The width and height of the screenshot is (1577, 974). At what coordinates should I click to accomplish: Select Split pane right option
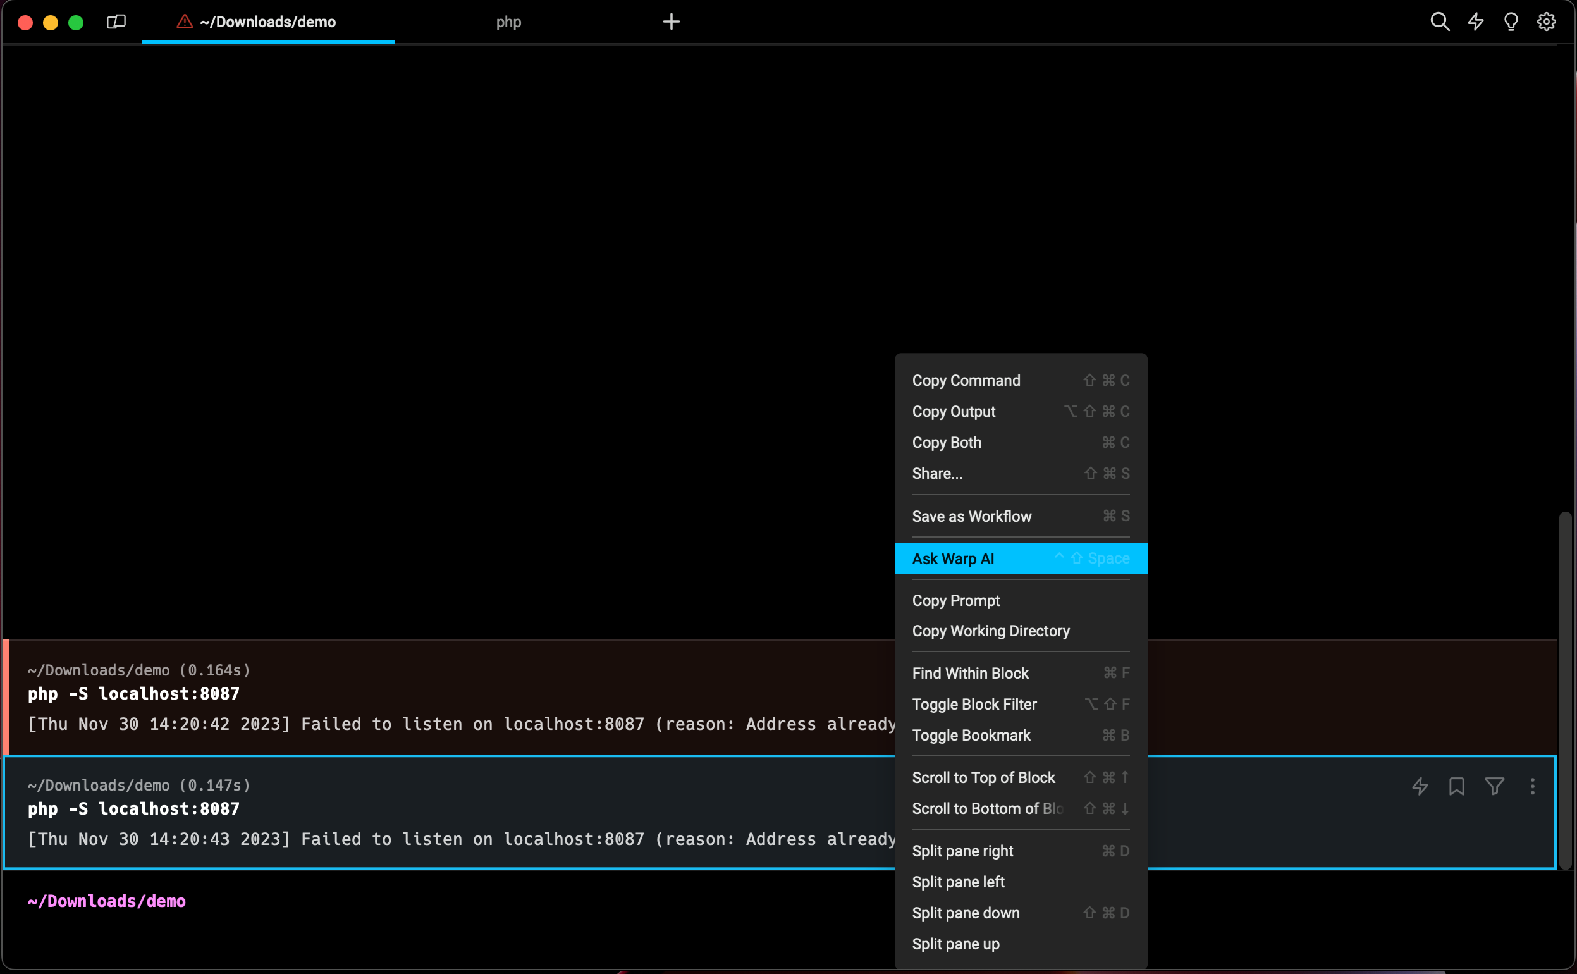coord(962,850)
